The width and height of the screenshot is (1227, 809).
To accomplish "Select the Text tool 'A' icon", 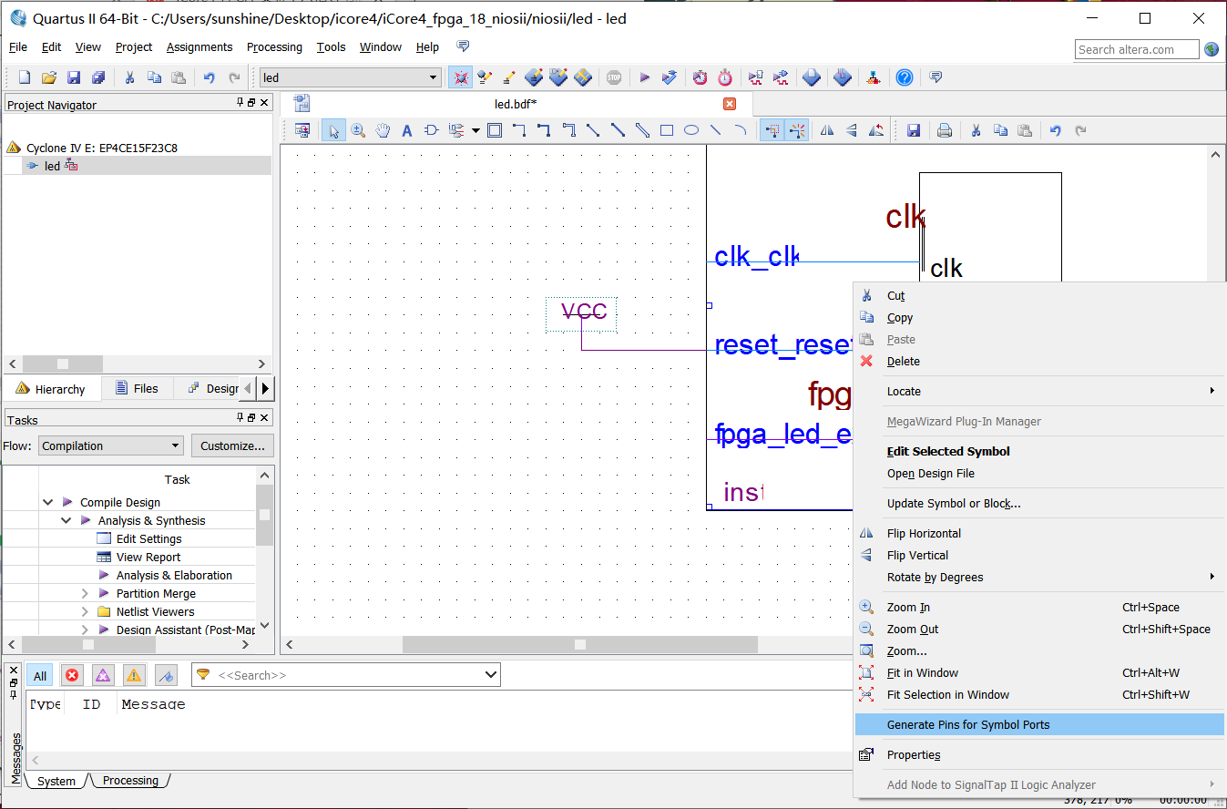I will (x=407, y=131).
